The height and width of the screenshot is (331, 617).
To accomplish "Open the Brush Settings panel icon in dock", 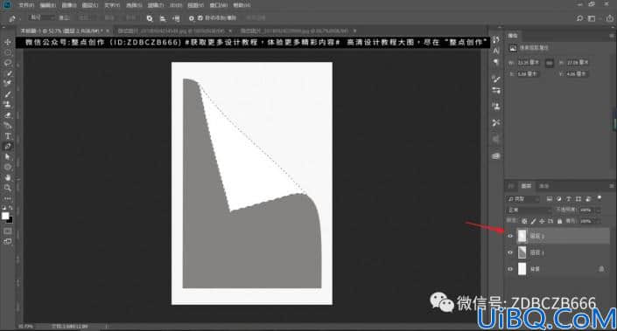I will (x=496, y=79).
